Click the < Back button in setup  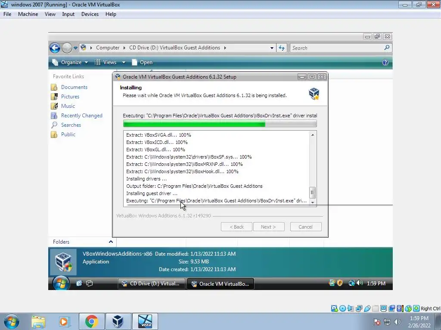pyautogui.click(x=236, y=227)
